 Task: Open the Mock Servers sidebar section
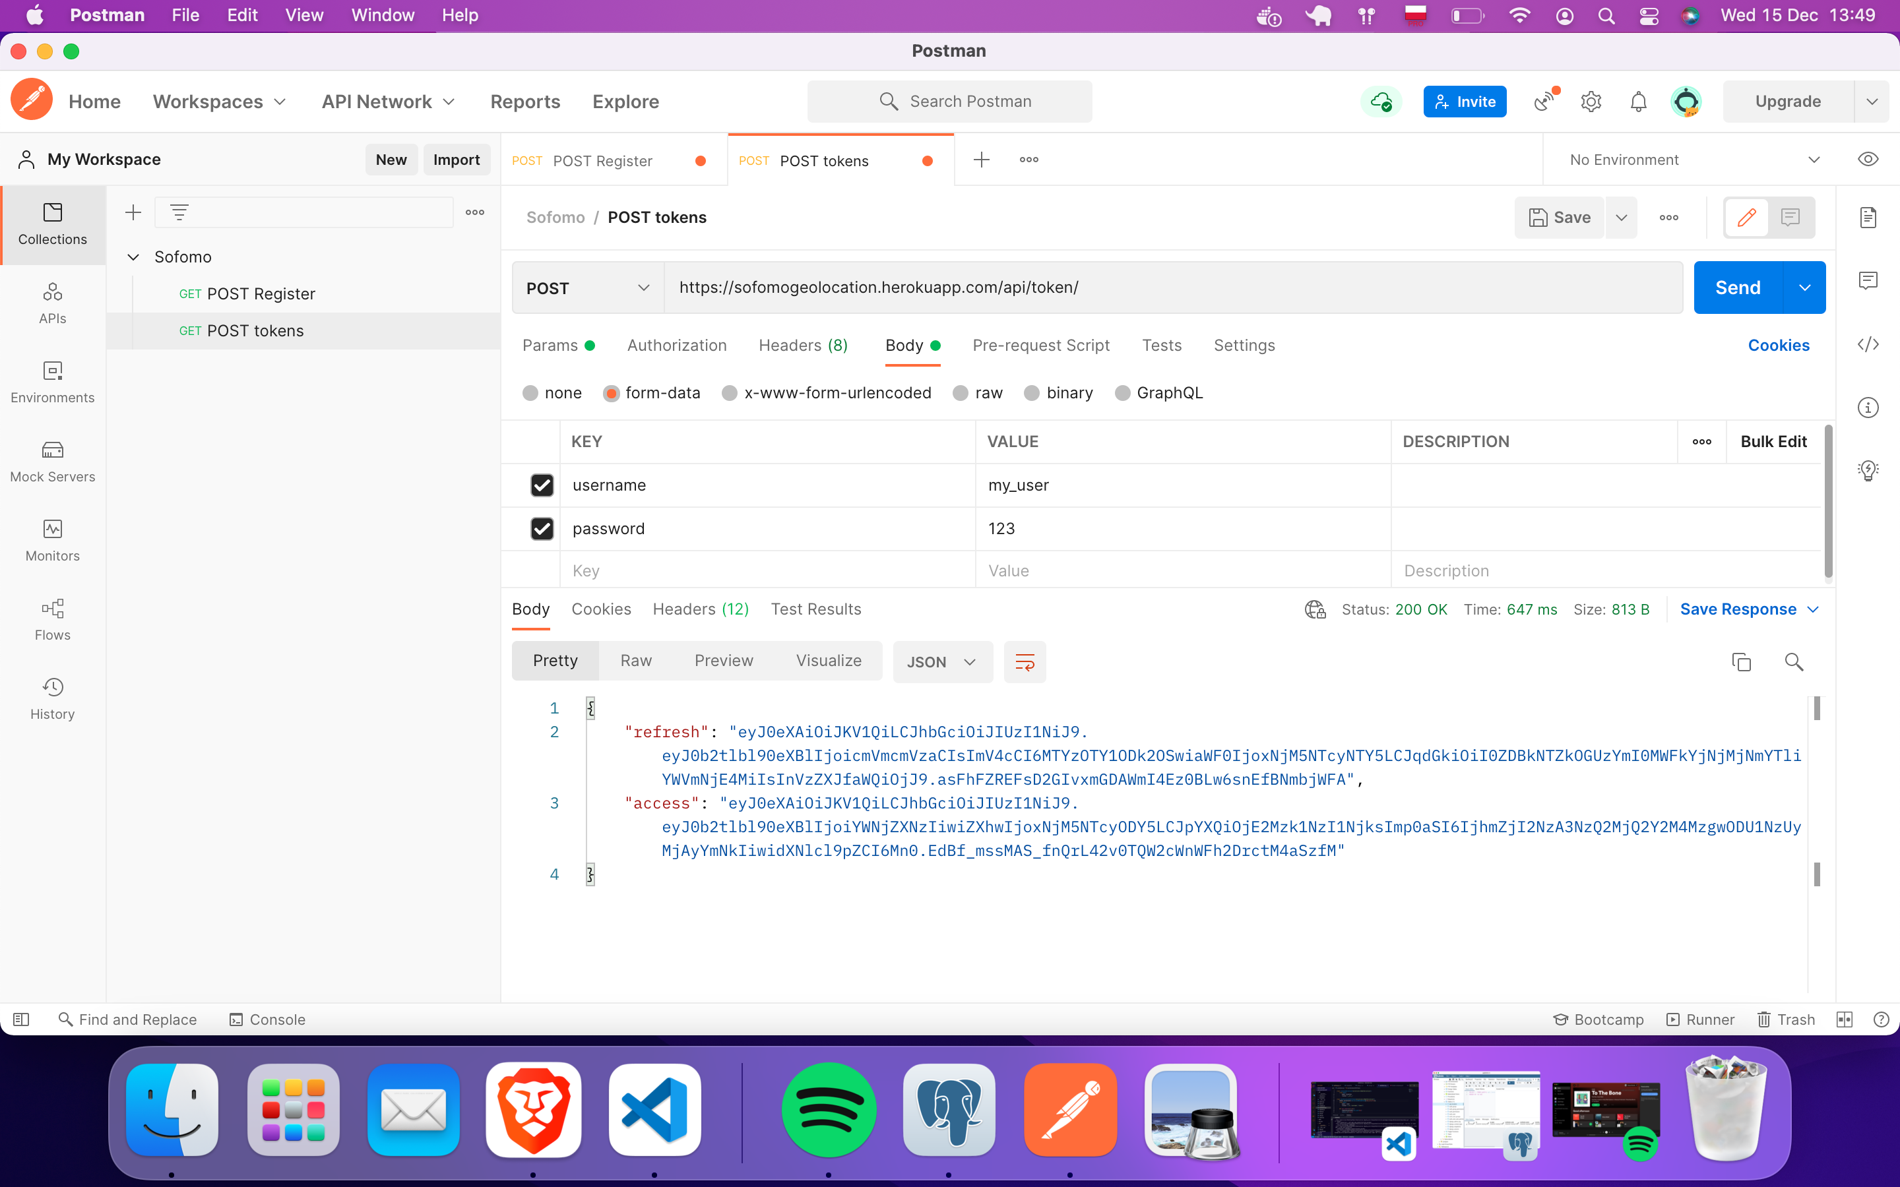pos(52,462)
